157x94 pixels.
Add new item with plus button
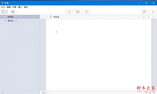tap(3, 93)
